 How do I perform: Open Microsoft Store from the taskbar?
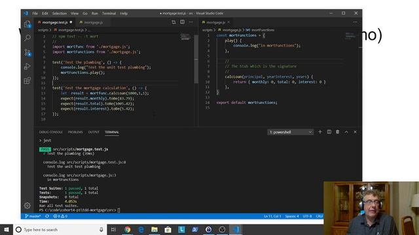pos(168,230)
